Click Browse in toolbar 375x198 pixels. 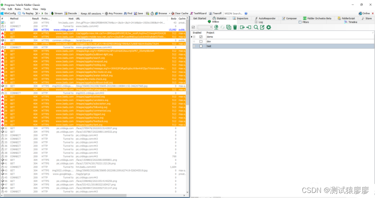click(161, 13)
